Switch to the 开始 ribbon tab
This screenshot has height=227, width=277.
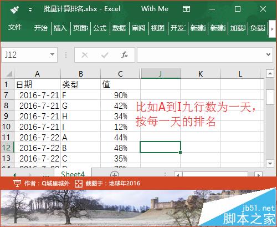pos(41,28)
